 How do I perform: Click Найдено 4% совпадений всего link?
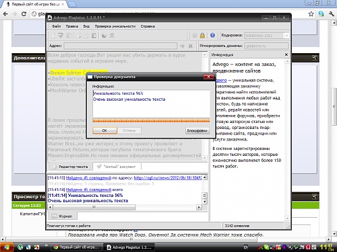point(88,190)
